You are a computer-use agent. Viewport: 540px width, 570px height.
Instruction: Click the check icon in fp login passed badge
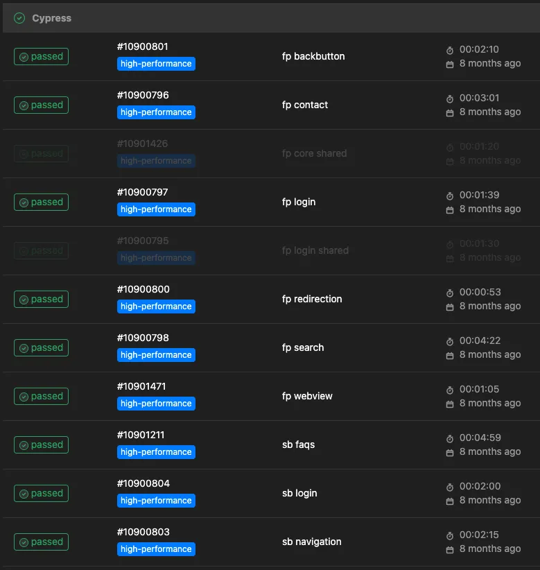pyautogui.click(x=24, y=202)
